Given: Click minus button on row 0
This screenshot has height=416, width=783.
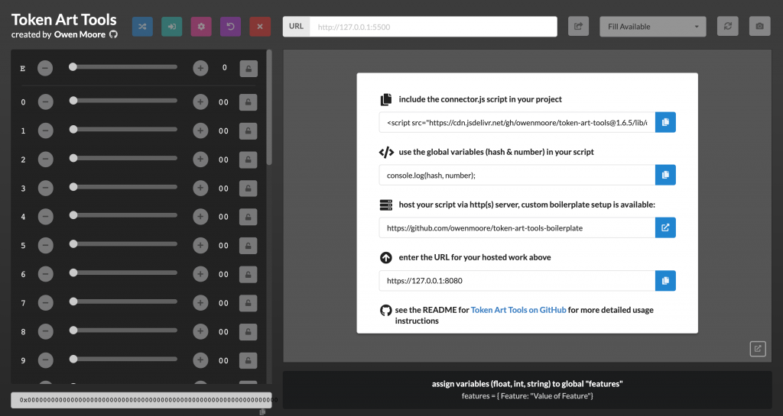Looking at the screenshot, I should click(x=45, y=102).
